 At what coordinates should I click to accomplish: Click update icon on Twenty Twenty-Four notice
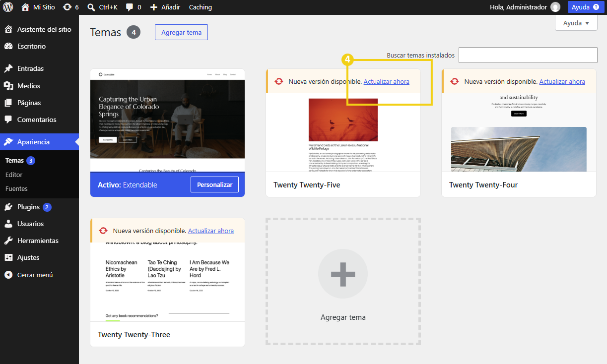pos(455,81)
